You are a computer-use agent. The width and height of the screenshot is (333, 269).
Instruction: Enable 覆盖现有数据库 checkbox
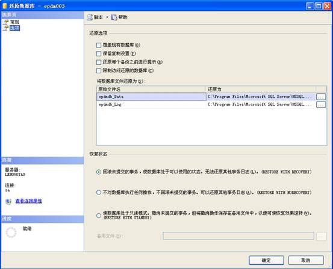coord(99,45)
